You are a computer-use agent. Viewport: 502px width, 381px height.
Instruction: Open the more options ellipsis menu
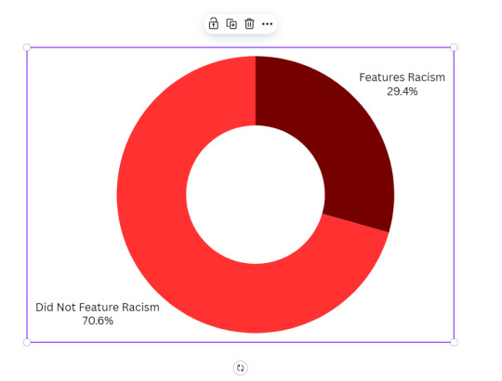[268, 23]
